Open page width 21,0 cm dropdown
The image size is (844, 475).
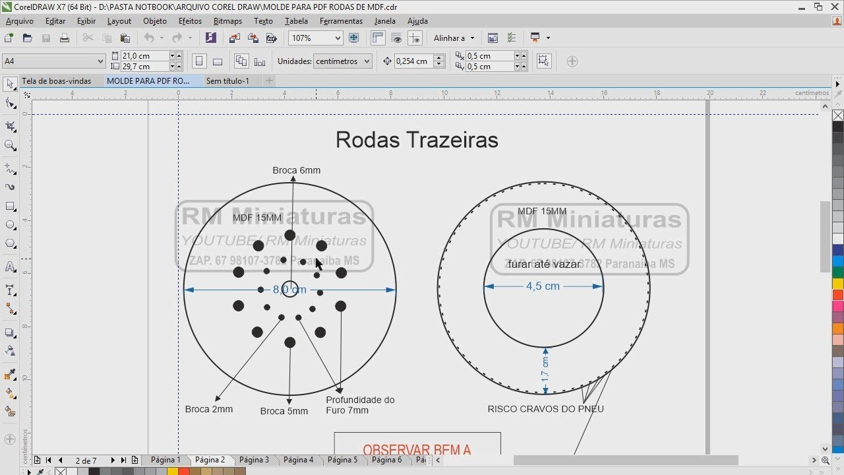point(172,56)
